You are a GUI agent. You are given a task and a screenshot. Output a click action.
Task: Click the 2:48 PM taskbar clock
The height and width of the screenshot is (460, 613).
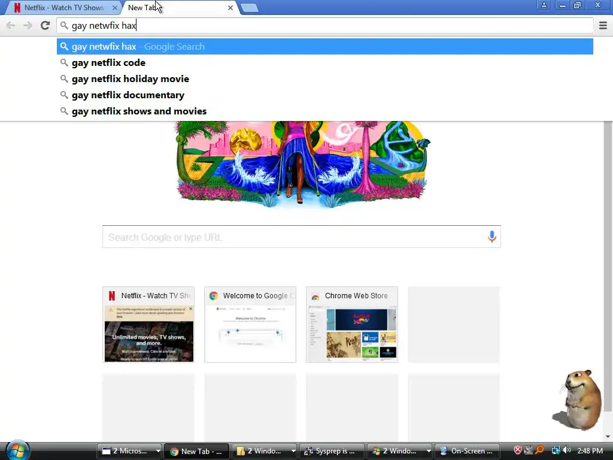(590, 451)
